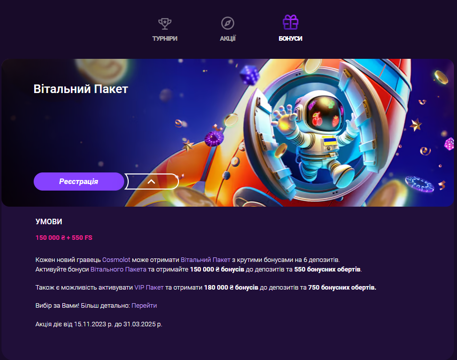Switch to the АКЦІЇ tab label

(x=228, y=39)
